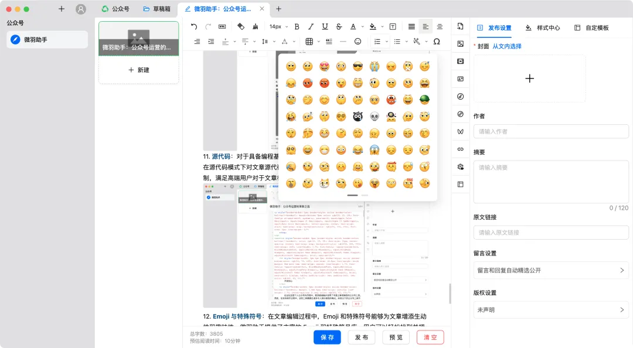Click the music note audio icon
This screenshot has width=633, height=348.
[460, 97]
